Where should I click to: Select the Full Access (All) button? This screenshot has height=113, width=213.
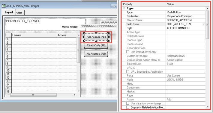96,37
